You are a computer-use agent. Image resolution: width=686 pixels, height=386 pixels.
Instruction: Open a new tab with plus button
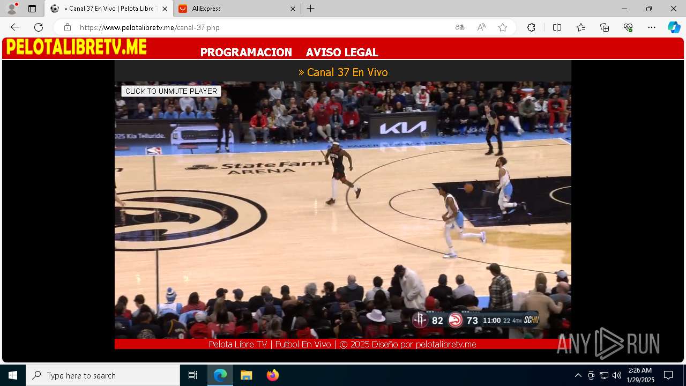click(310, 9)
